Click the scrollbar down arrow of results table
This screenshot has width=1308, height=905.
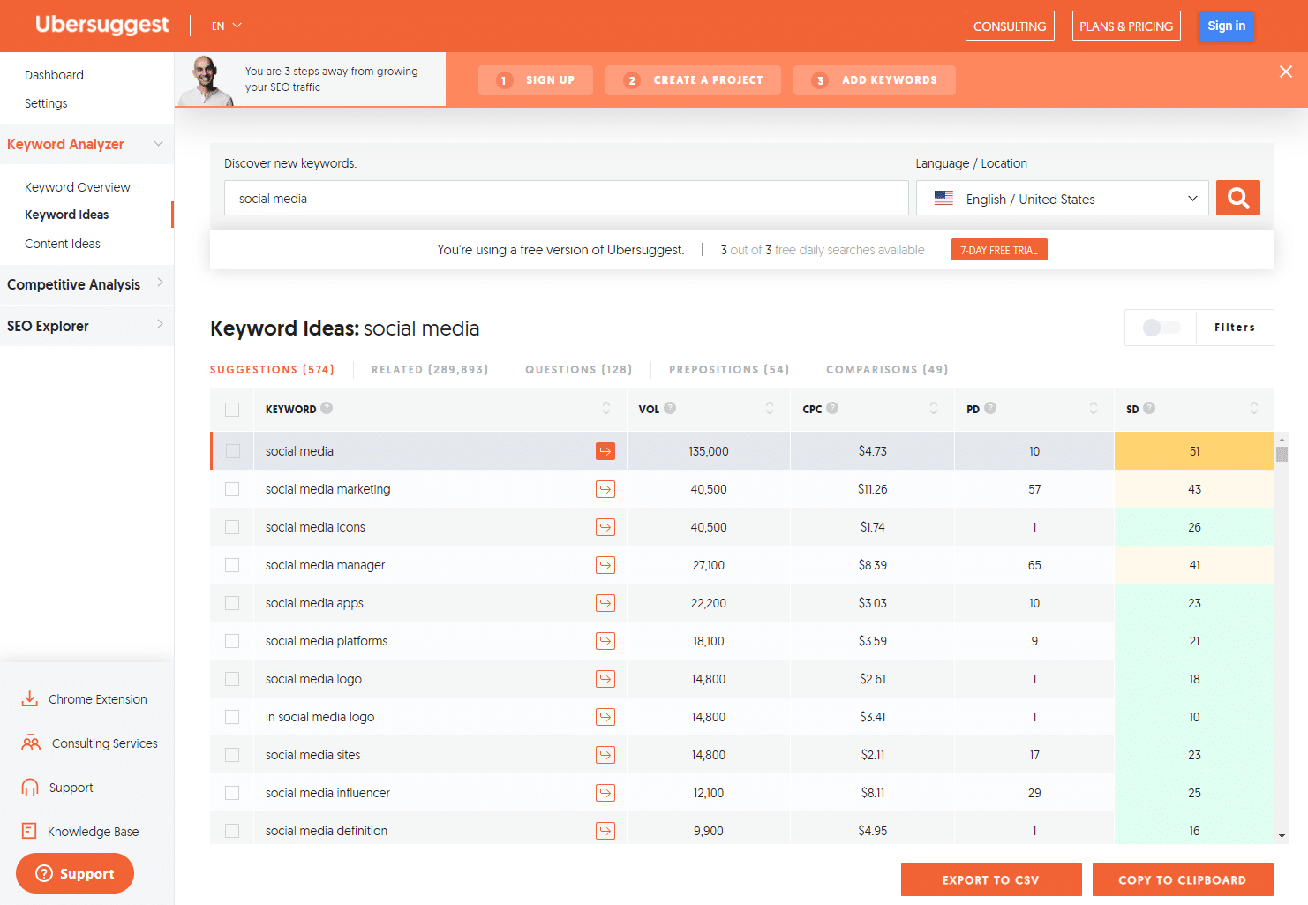click(x=1282, y=836)
